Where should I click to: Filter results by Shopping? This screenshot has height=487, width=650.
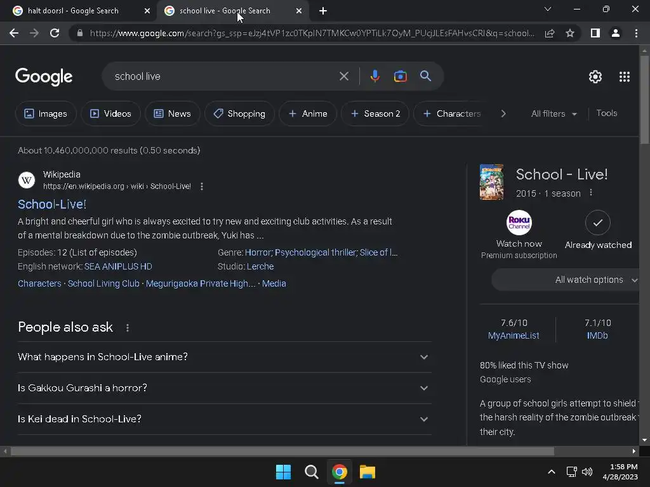click(239, 114)
